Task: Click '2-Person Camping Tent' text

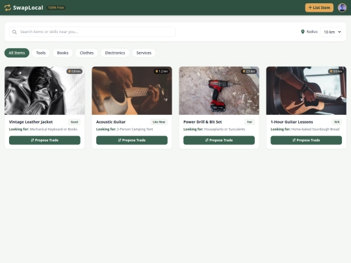Action: coord(135,129)
